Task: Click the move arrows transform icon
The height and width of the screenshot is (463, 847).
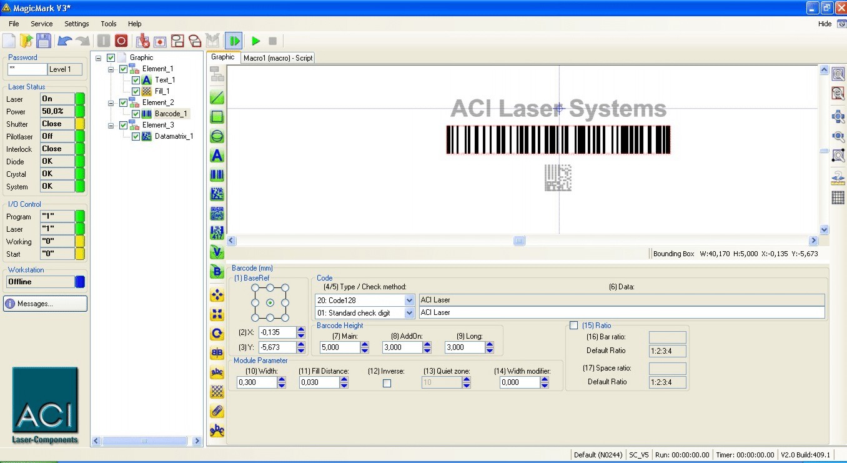Action: point(217,295)
